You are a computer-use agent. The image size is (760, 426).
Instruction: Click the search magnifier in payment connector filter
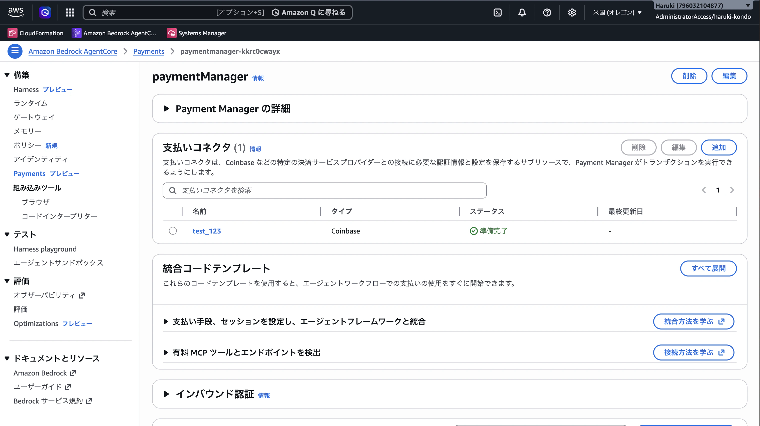point(173,190)
